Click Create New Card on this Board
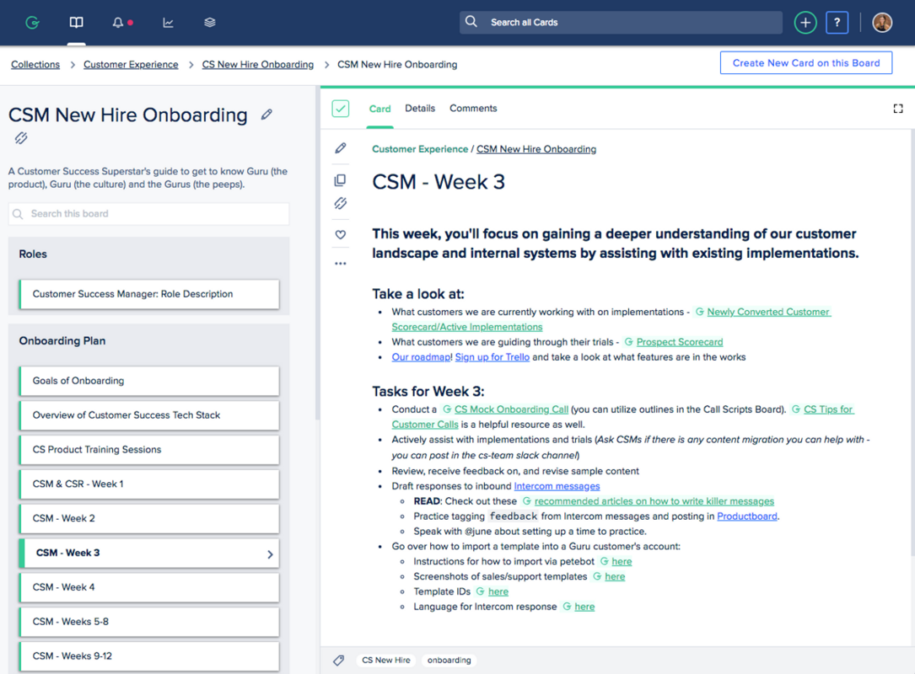The height and width of the screenshot is (674, 915). pos(805,62)
